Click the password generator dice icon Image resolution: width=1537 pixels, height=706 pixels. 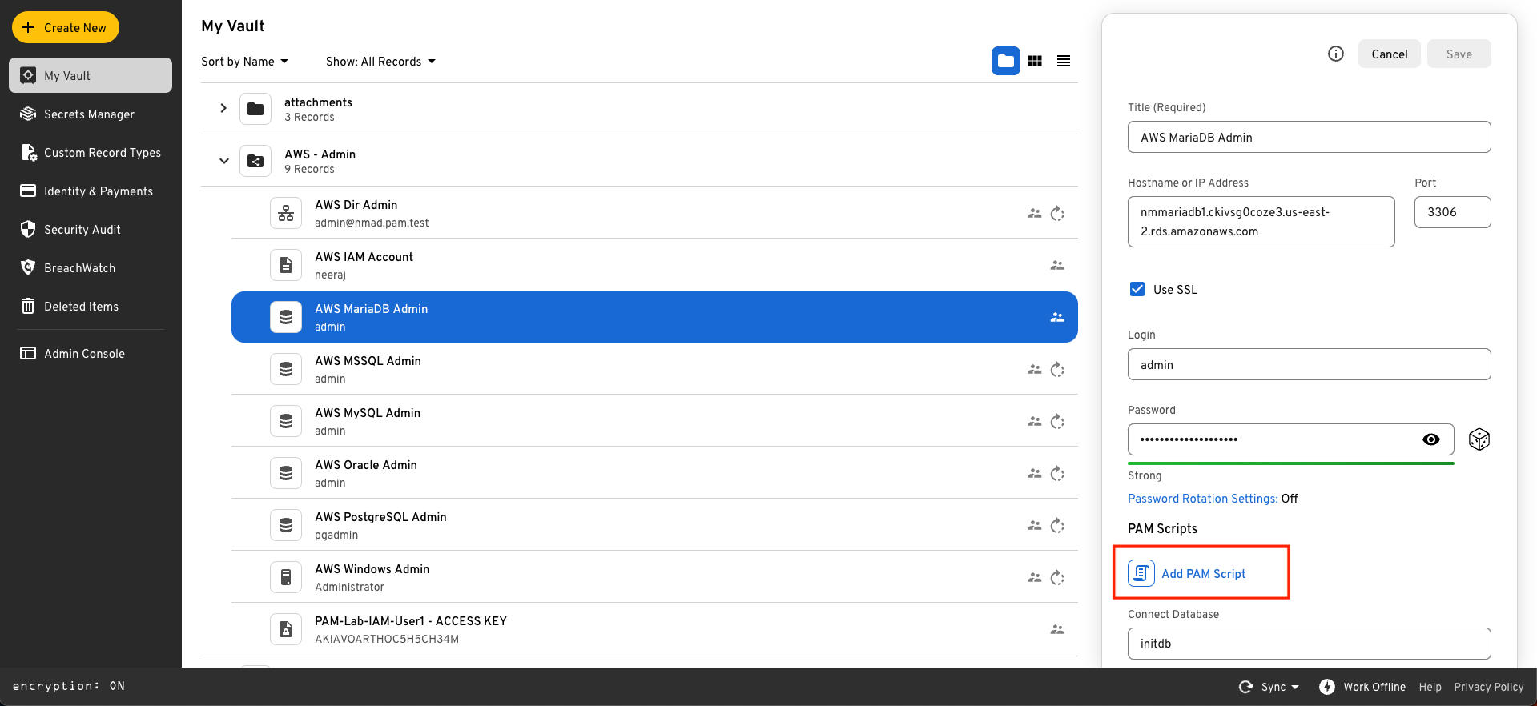click(1479, 439)
